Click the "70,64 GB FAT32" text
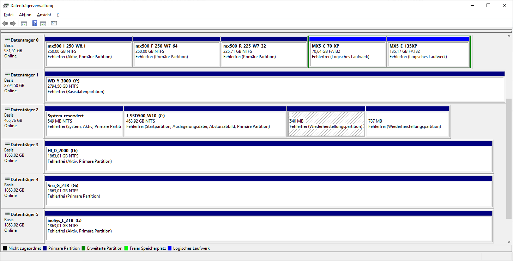This screenshot has width=513, height=261. click(327, 51)
